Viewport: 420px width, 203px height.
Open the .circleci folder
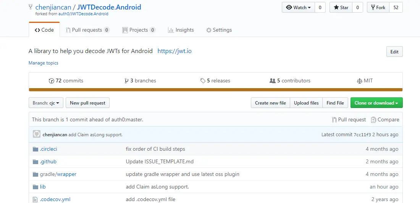48,149
